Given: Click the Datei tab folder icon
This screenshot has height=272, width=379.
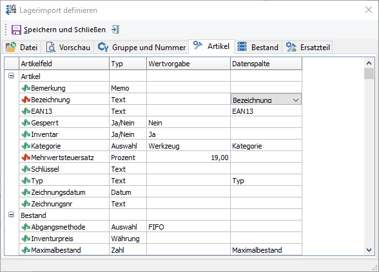Looking at the screenshot, I should [x=11, y=47].
